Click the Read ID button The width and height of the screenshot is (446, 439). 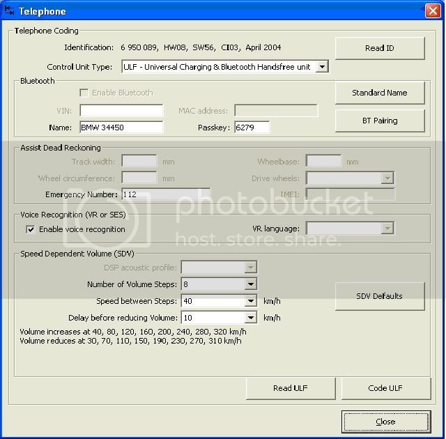click(380, 48)
